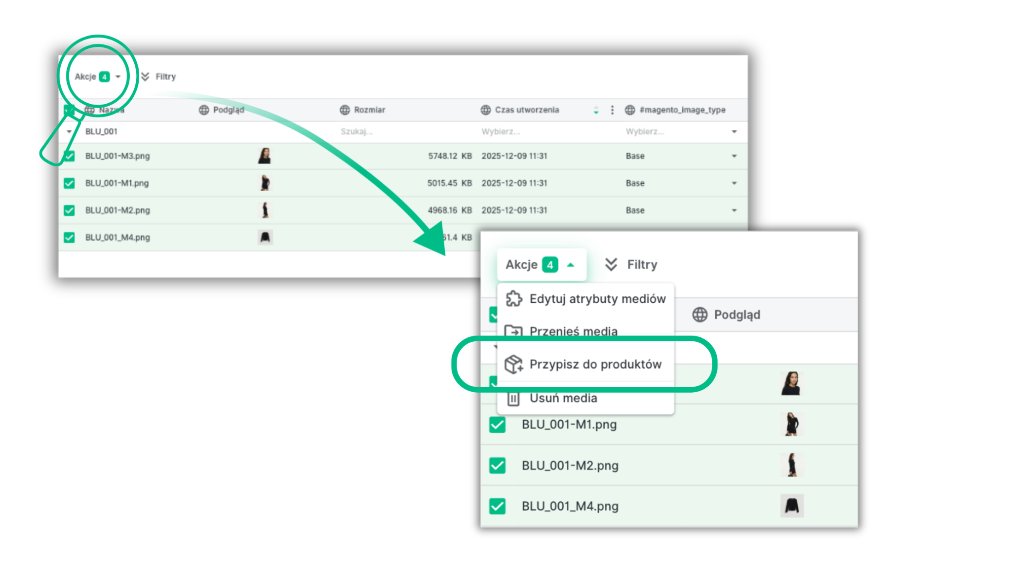Click the double-chevron Filtry icon in large panel
The width and height of the screenshot is (1011, 569).
[x=611, y=265]
